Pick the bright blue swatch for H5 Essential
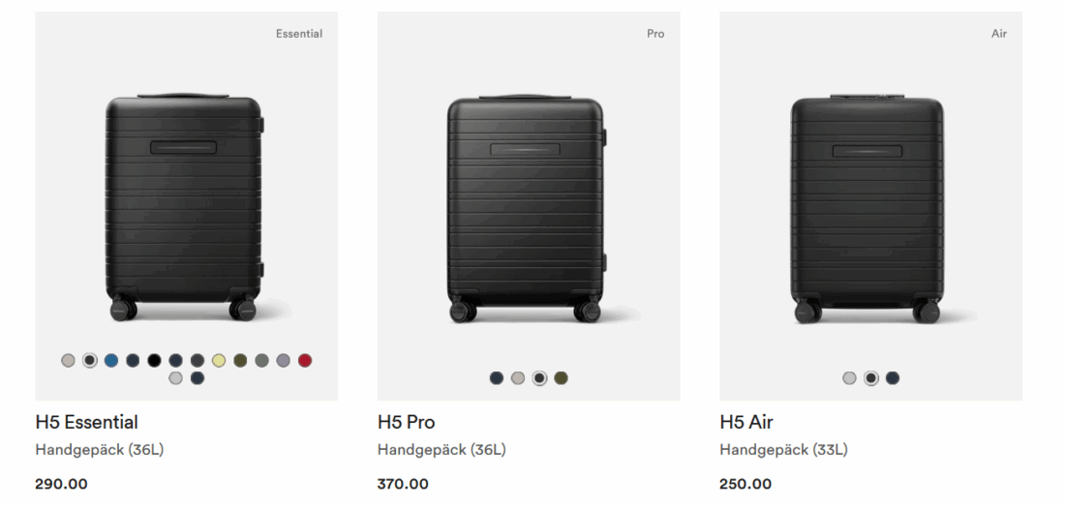This screenshot has width=1065, height=506. (x=111, y=360)
